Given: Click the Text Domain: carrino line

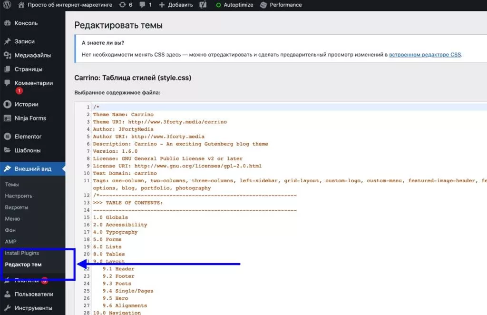Looking at the screenshot, I should point(125,173).
